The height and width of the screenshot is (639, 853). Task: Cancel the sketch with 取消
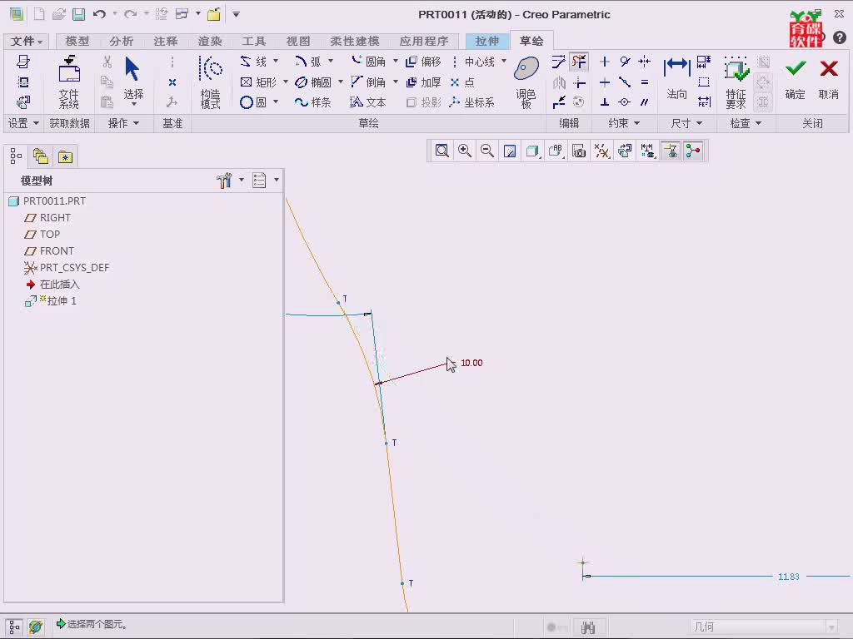point(829,80)
